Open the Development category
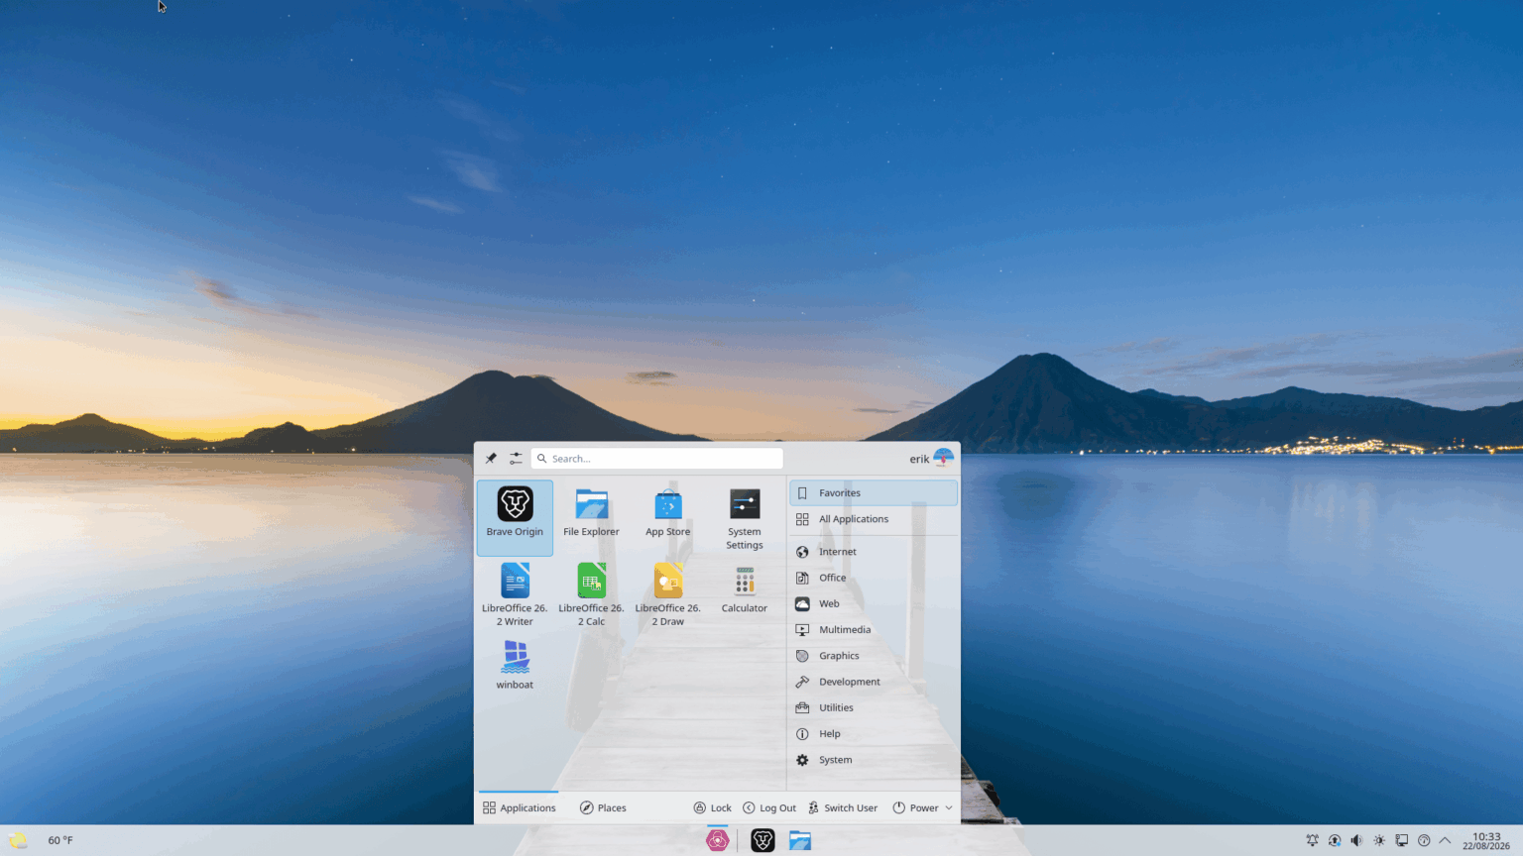The width and height of the screenshot is (1523, 856). pos(874,682)
